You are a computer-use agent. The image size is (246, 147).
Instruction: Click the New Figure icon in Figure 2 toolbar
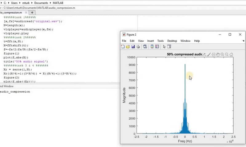(123, 47)
